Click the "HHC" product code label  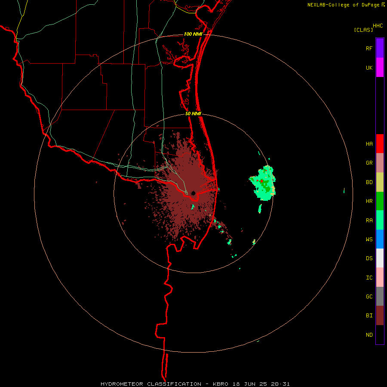(378, 26)
